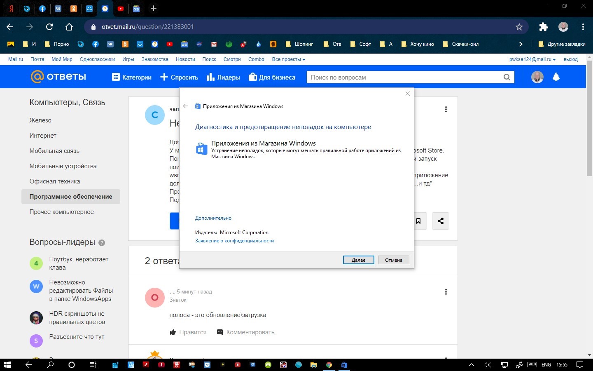Open the Отв bookmarks folder
593x371 pixels.
click(332, 44)
